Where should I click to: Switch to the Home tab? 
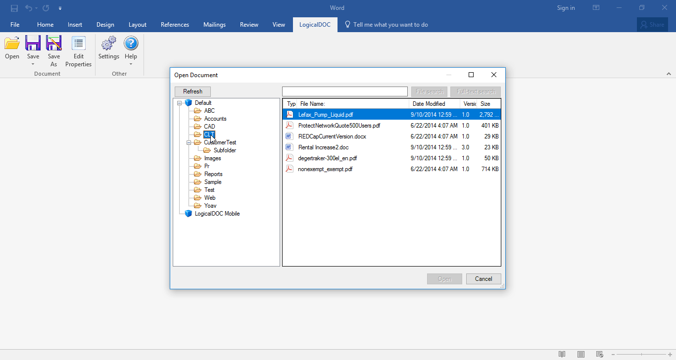pyautogui.click(x=45, y=25)
